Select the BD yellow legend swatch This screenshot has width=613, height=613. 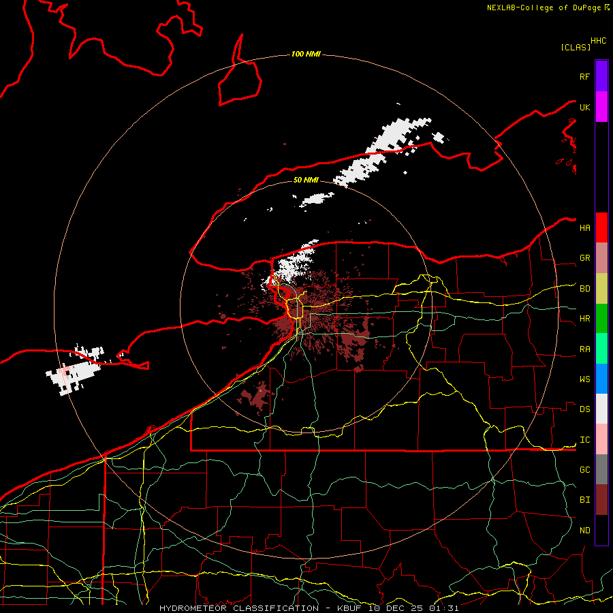tap(601, 288)
